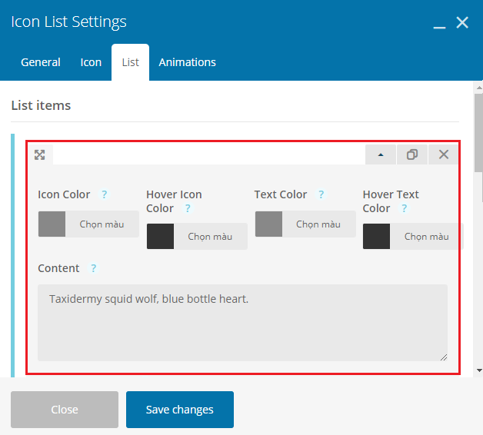This screenshot has height=435, width=483.
Task: Open the Icon tab
Action: [91, 62]
